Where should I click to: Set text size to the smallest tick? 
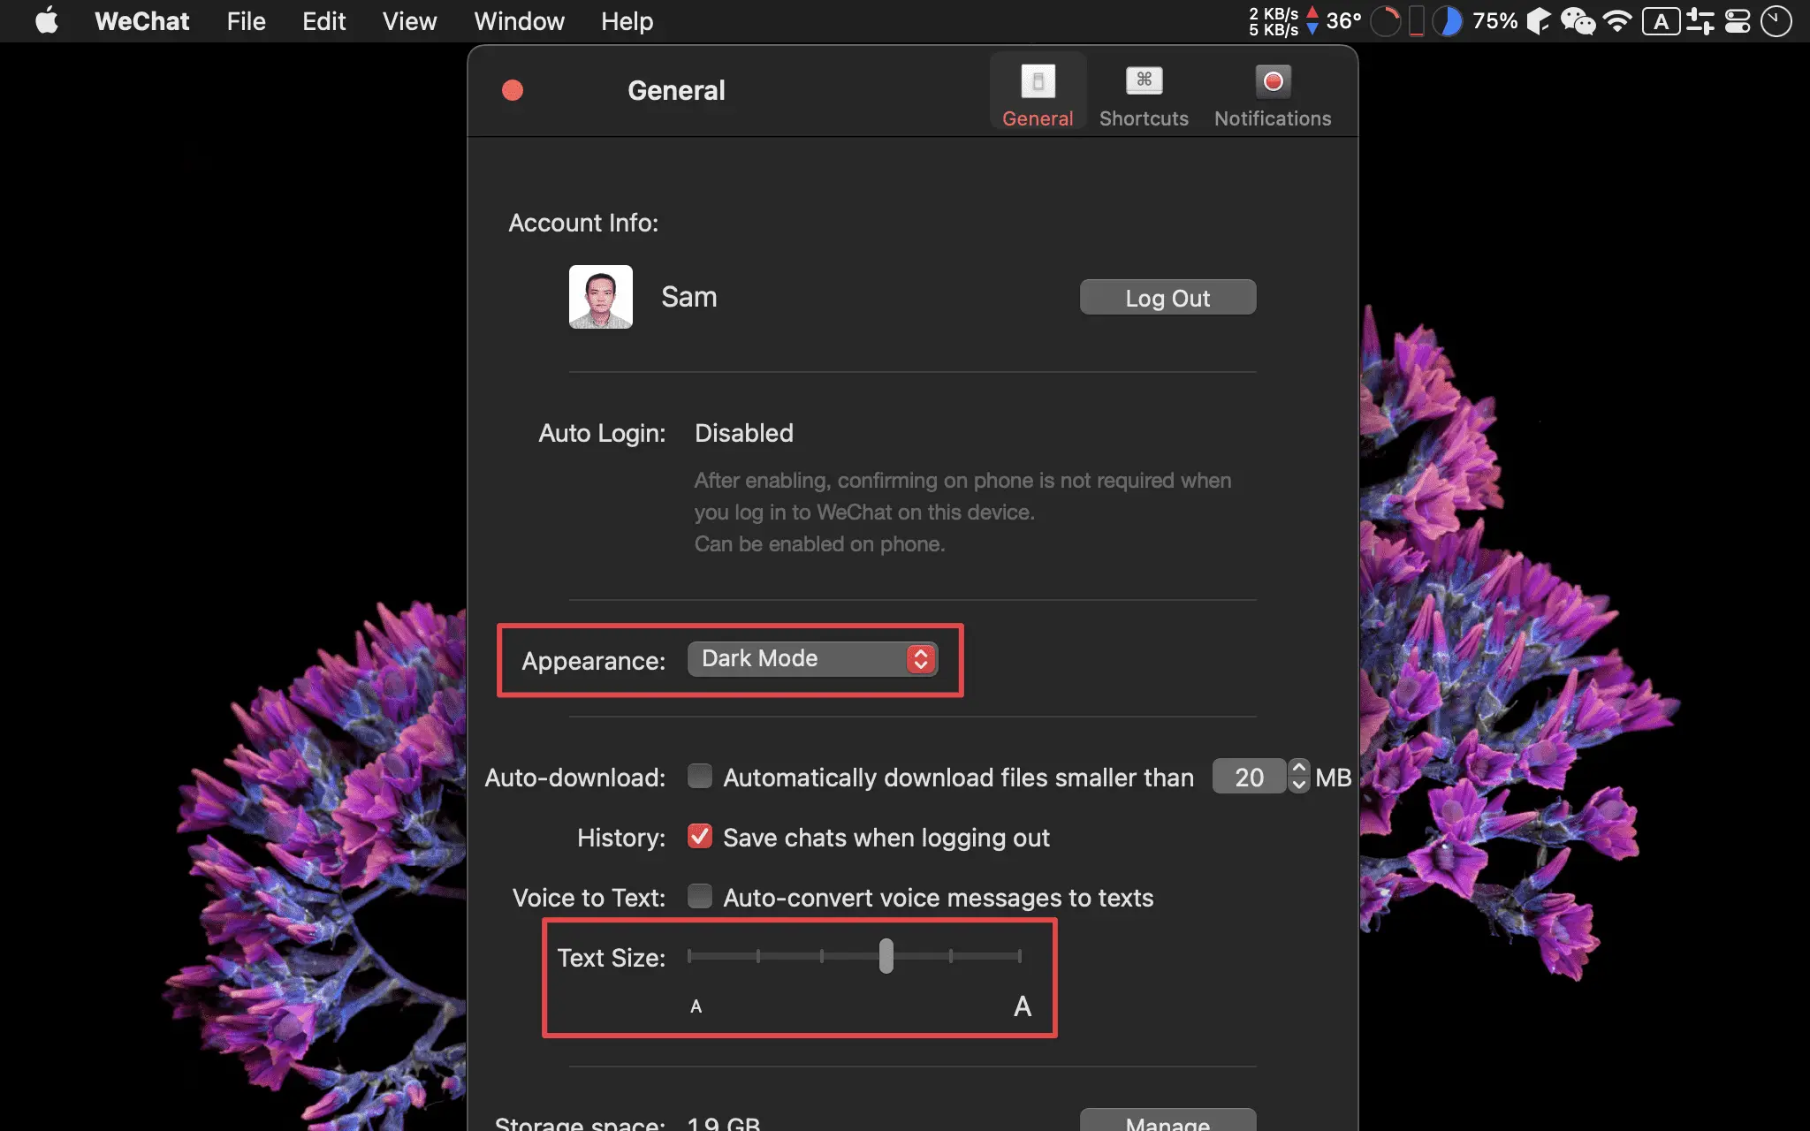pos(689,956)
